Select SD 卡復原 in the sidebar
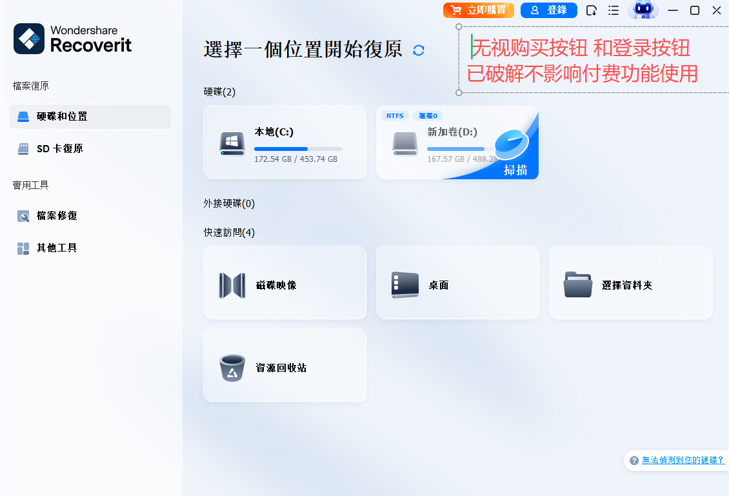This screenshot has width=729, height=496. pyautogui.click(x=90, y=149)
